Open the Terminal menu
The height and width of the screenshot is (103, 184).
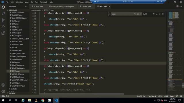(x=43, y=2)
